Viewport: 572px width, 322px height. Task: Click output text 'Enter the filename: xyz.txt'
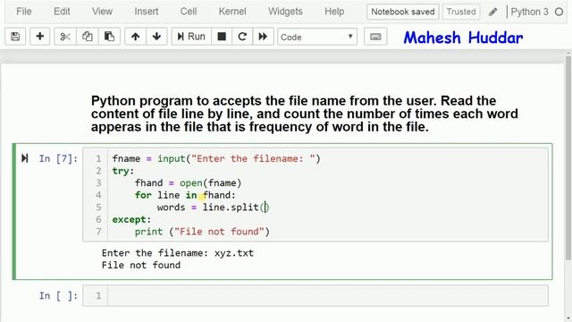tap(177, 253)
